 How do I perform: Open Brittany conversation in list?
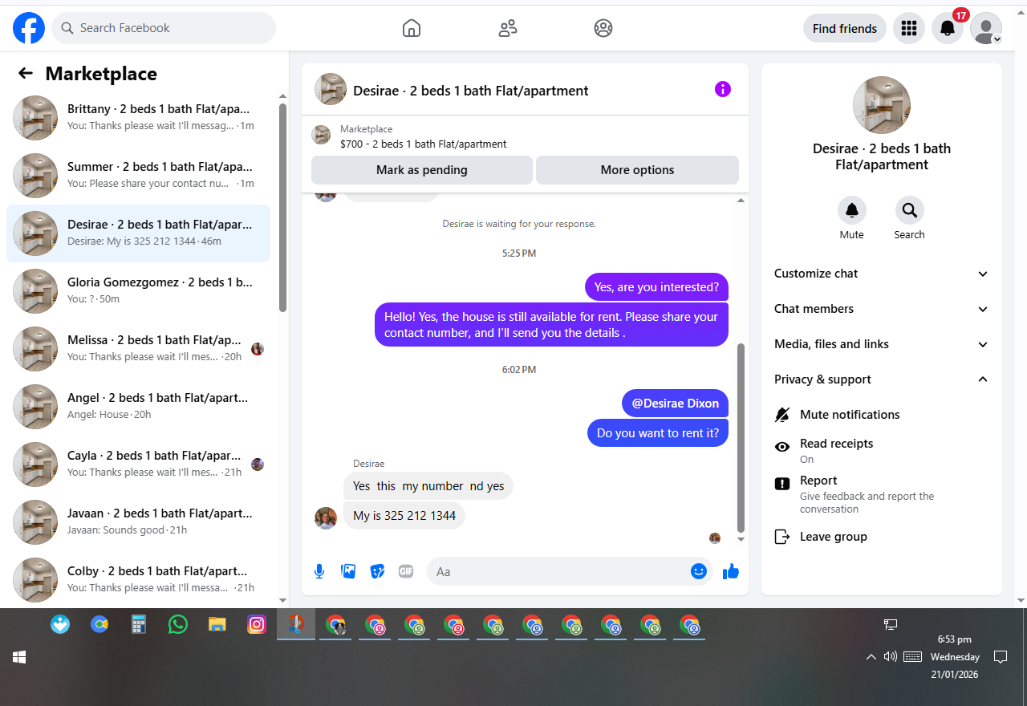tap(139, 118)
